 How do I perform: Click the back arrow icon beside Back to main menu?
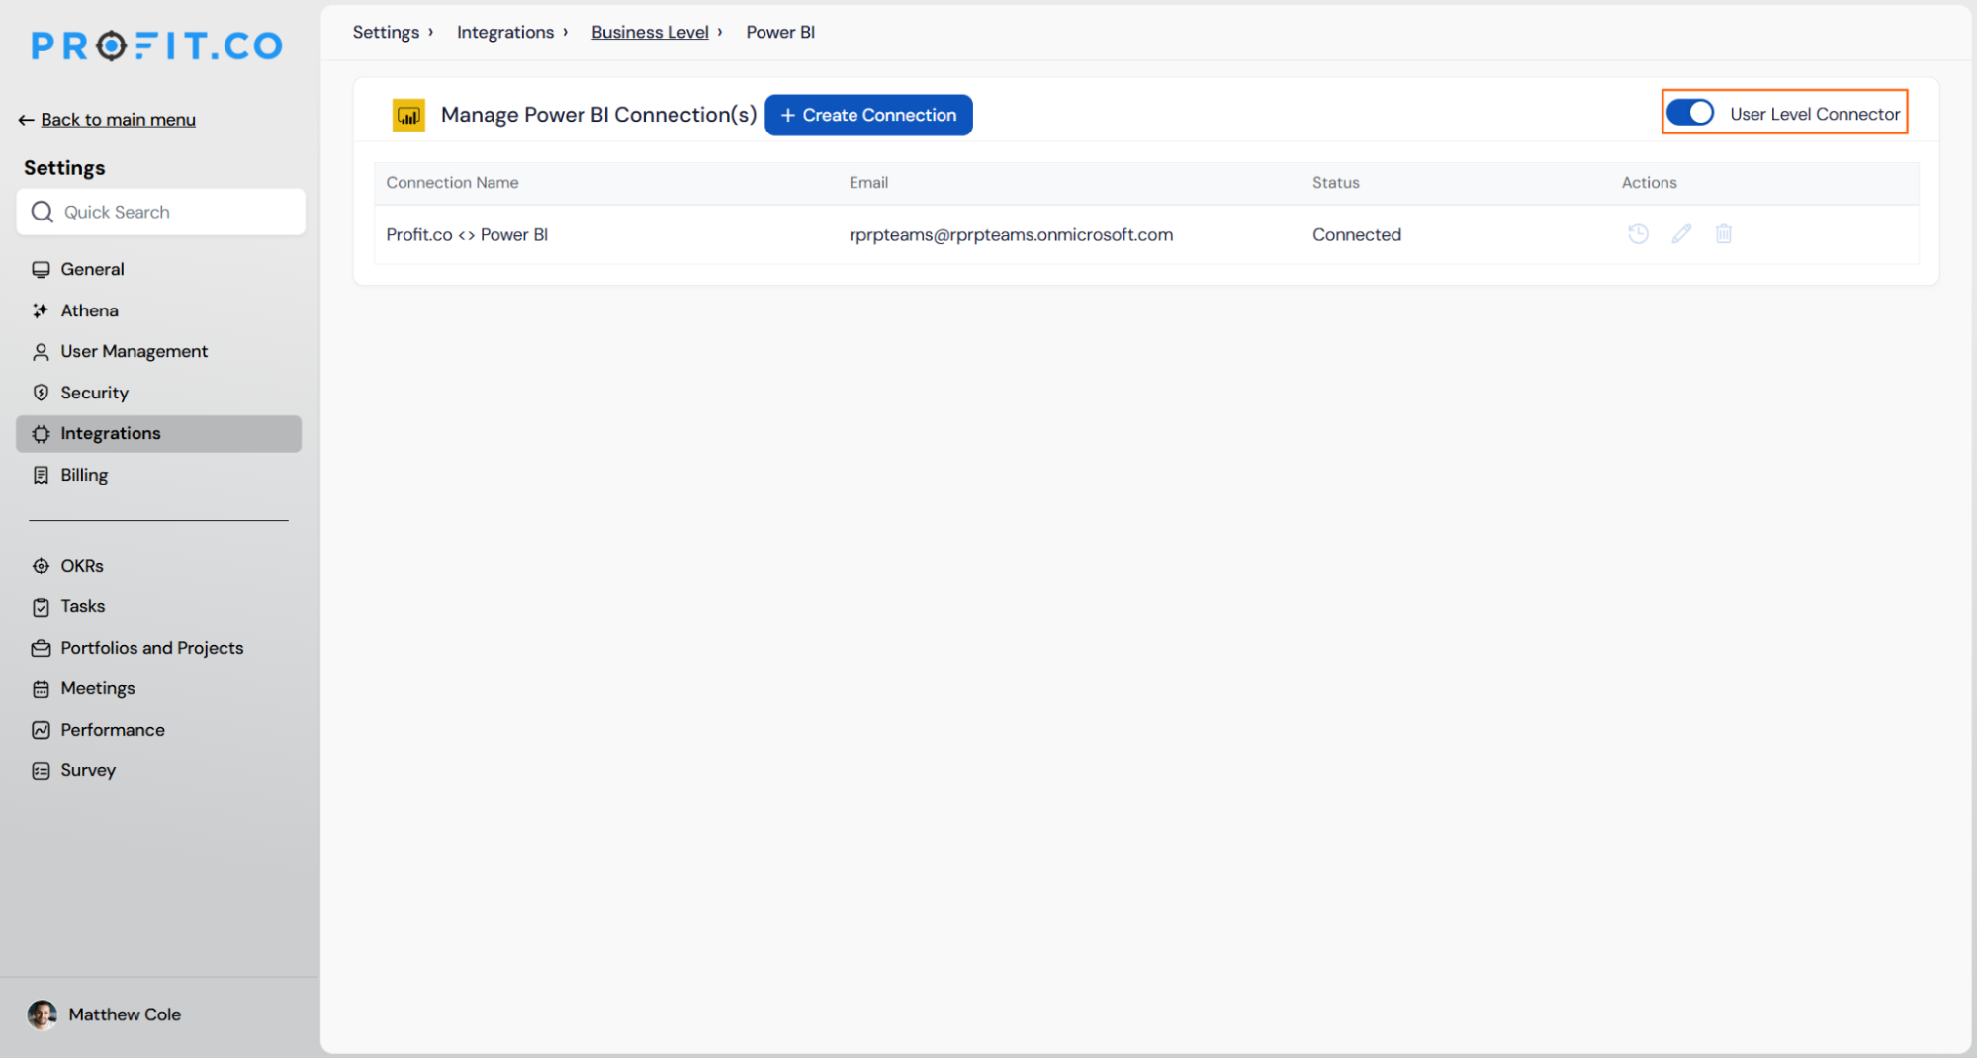coord(26,120)
